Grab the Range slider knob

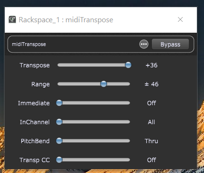pyautogui.click(x=104, y=84)
